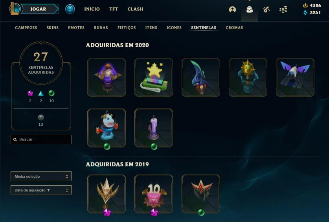The height and width of the screenshot is (222, 329).
Task: Click the League of Legends logo
Action: (x=15, y=9)
